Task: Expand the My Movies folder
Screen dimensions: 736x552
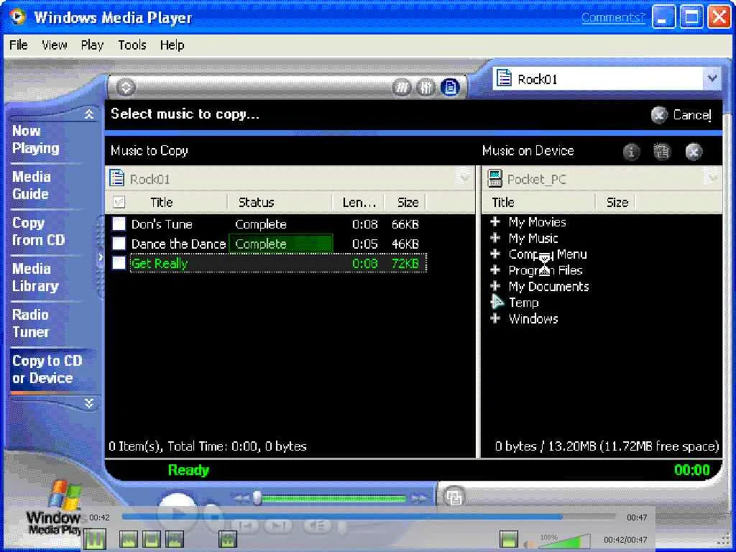Action: pos(495,221)
